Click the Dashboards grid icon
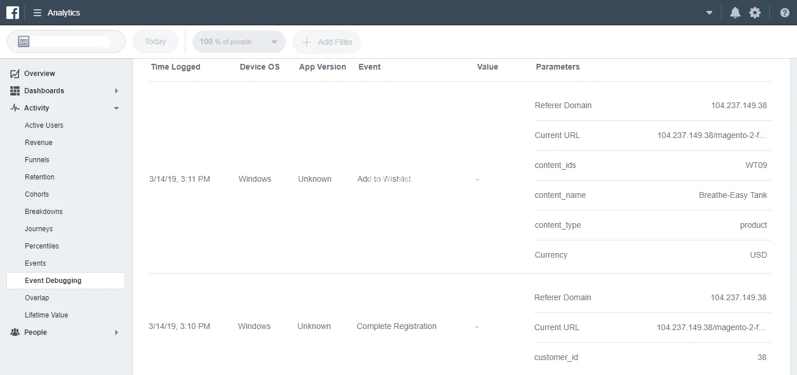This screenshot has width=797, height=375. pyautogui.click(x=15, y=91)
